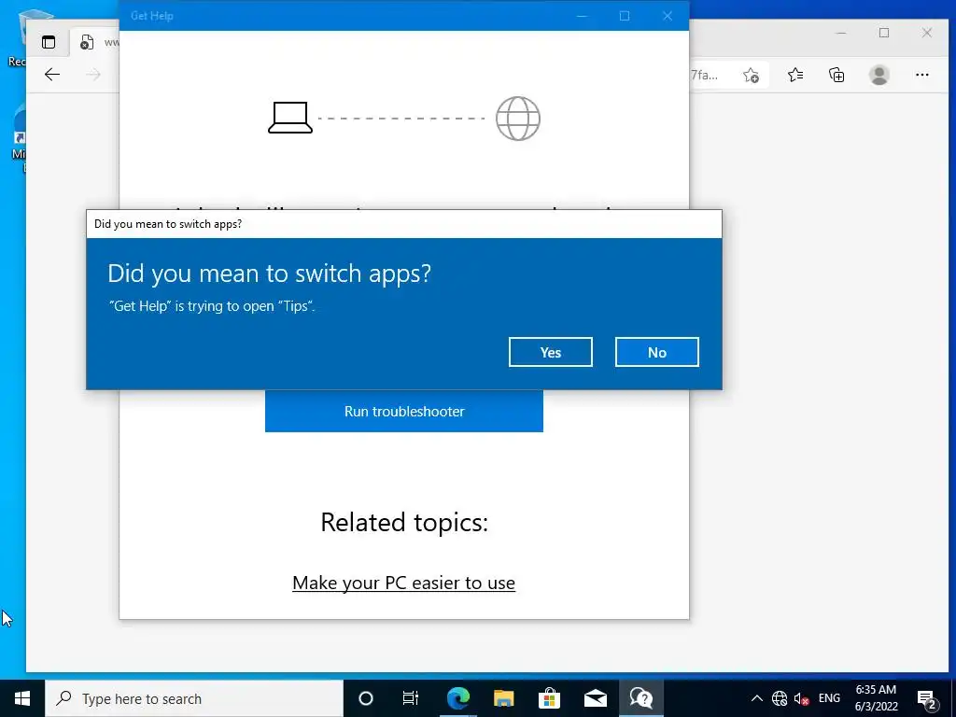Viewport: 956px width, 717px height.
Task: Select the Edge page tab icon
Action: pyautogui.click(x=87, y=42)
